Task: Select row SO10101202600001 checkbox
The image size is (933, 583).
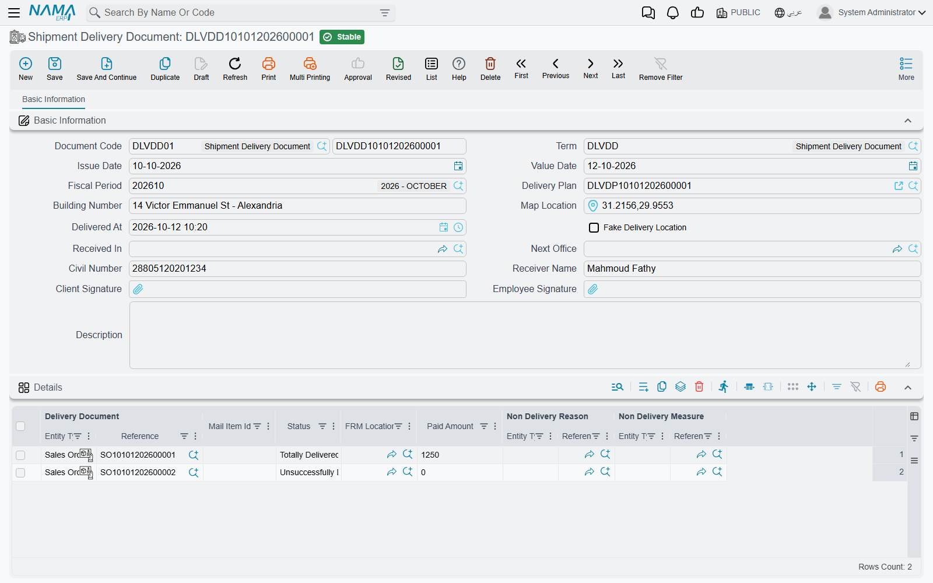Action: (20, 455)
